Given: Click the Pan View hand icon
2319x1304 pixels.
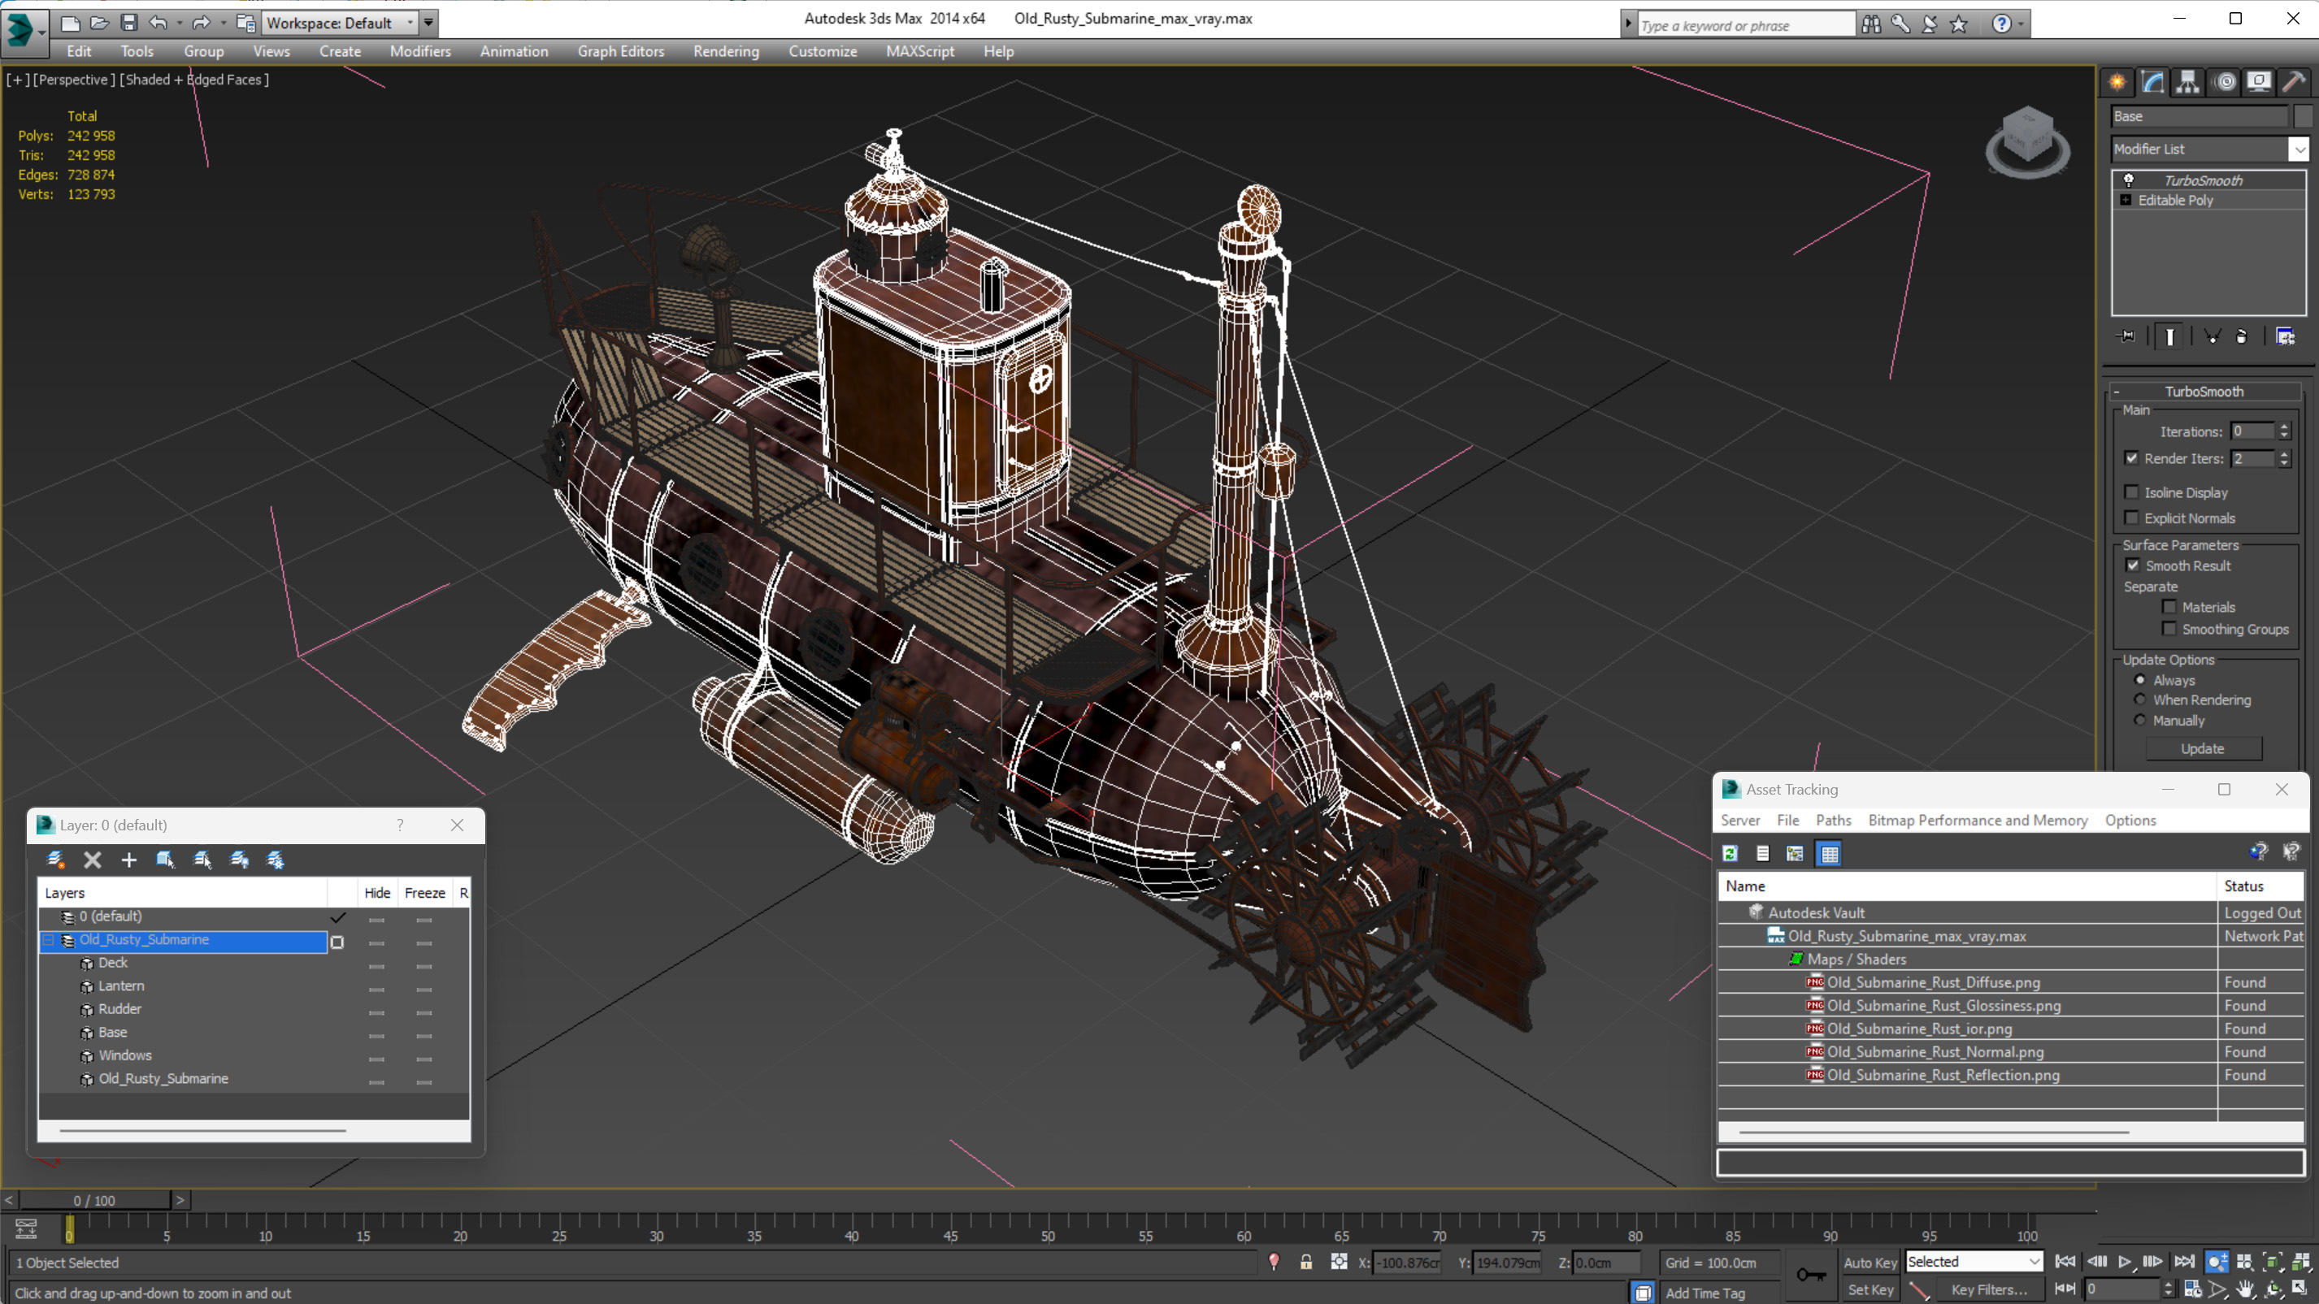Looking at the screenshot, I should point(2245,1289).
